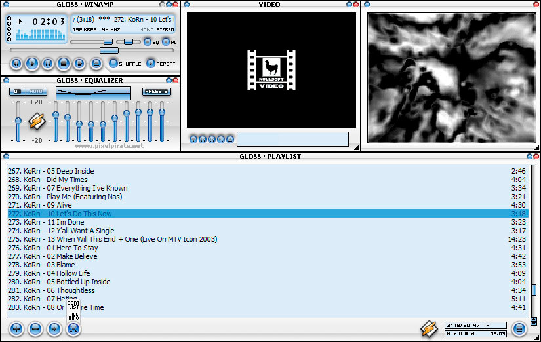Open the Video window menu icon
The image size is (541, 342).
(187, 4)
